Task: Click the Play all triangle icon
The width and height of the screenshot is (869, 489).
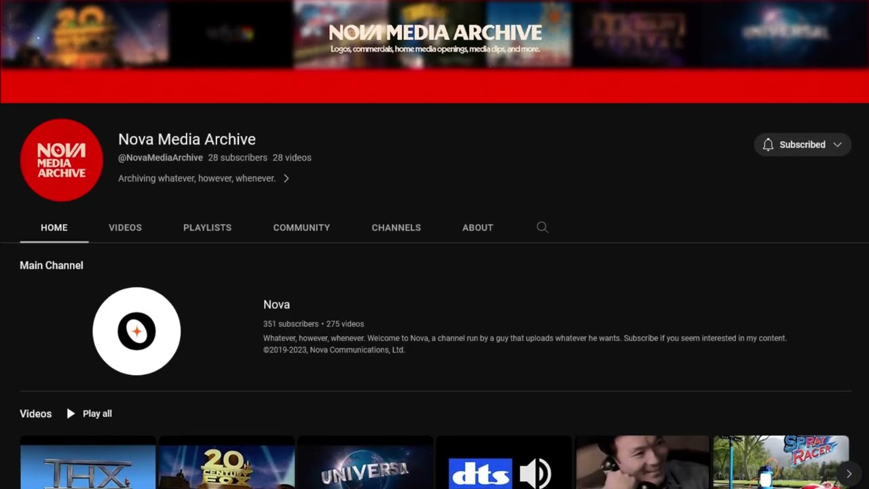Action: 71,414
